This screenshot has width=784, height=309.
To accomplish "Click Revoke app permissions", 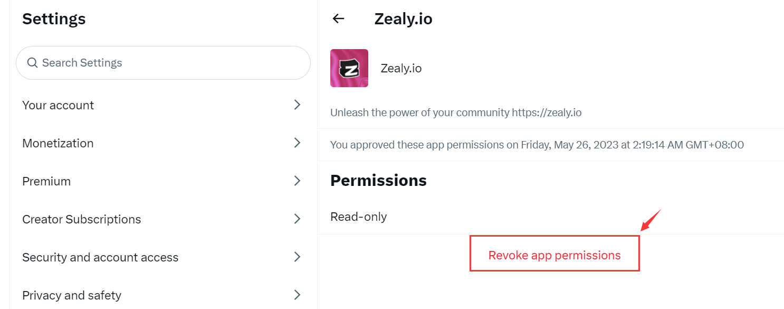I will pyautogui.click(x=554, y=255).
